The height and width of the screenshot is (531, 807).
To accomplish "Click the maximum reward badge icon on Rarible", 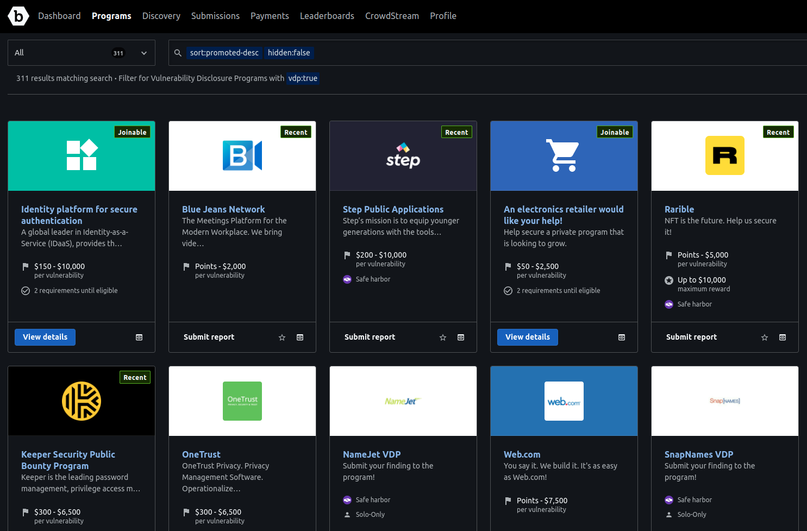I will coord(668,280).
